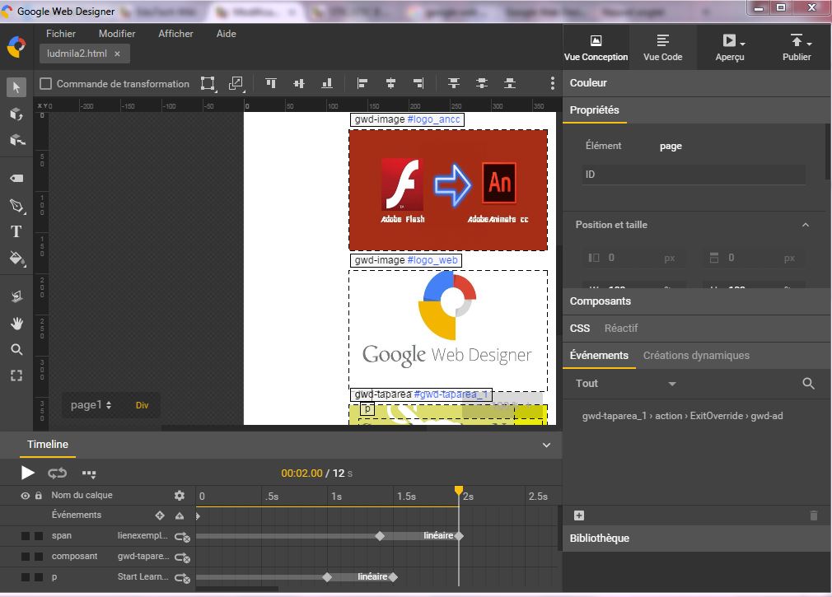
Task: Click the ID input field
Action: point(694,175)
